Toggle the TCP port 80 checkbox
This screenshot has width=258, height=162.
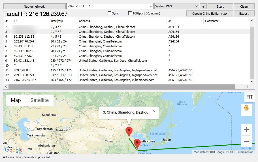[130, 13]
